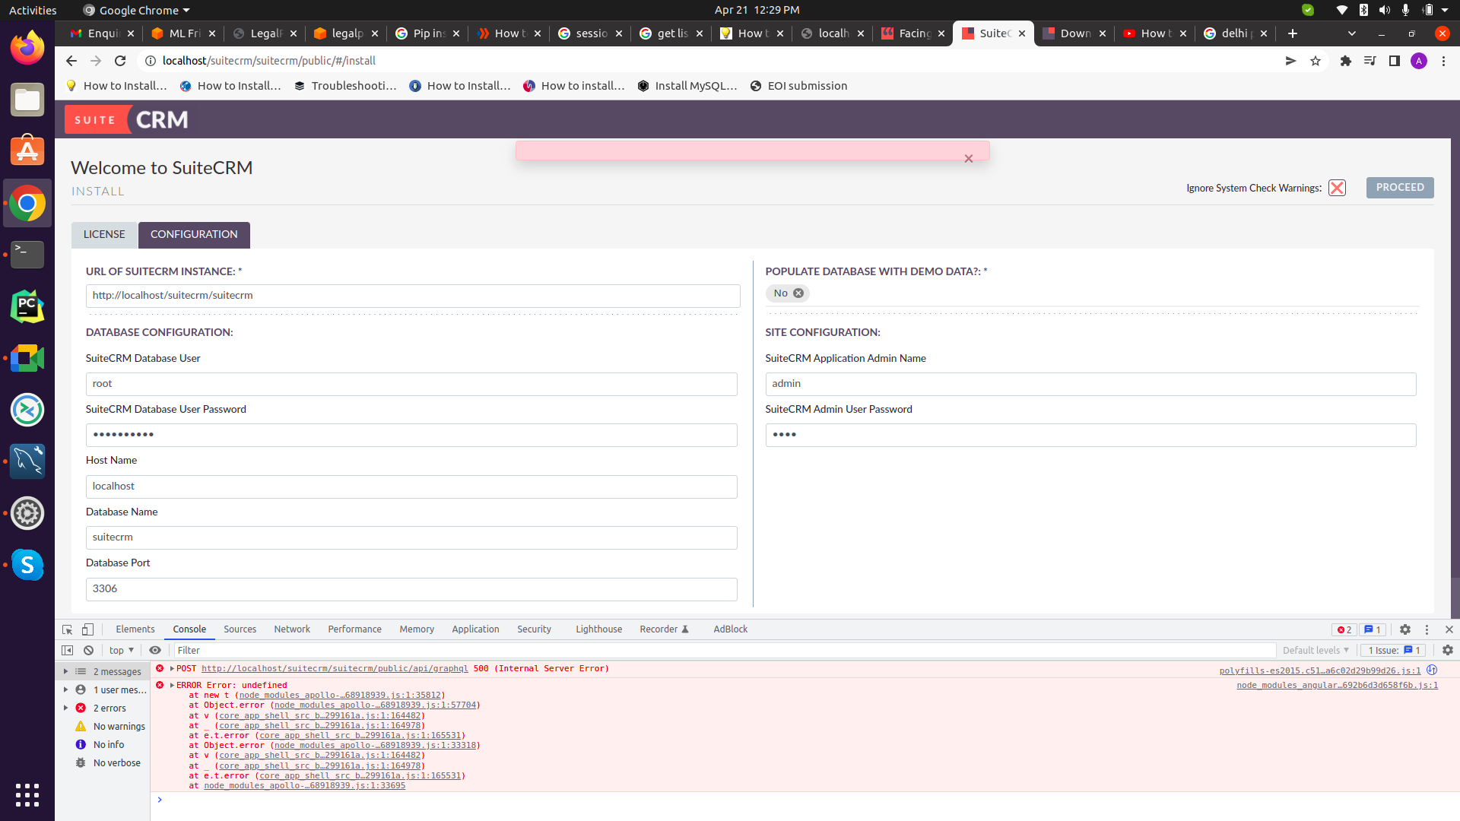Open new Chrome tab with plus
Image resolution: width=1460 pixels, height=821 pixels.
pos(1293,33)
